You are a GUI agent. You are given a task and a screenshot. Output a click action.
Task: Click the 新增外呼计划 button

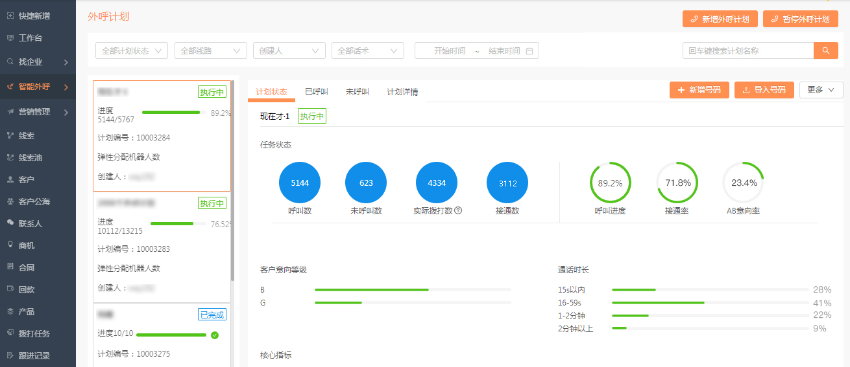tap(720, 19)
